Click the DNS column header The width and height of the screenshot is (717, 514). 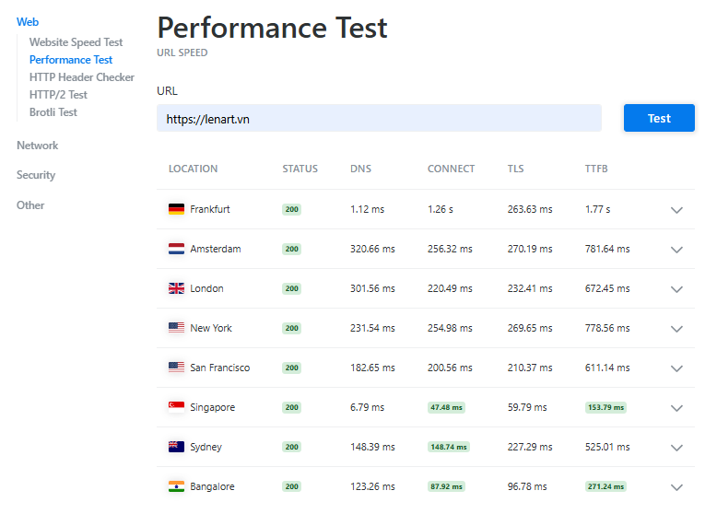(360, 169)
